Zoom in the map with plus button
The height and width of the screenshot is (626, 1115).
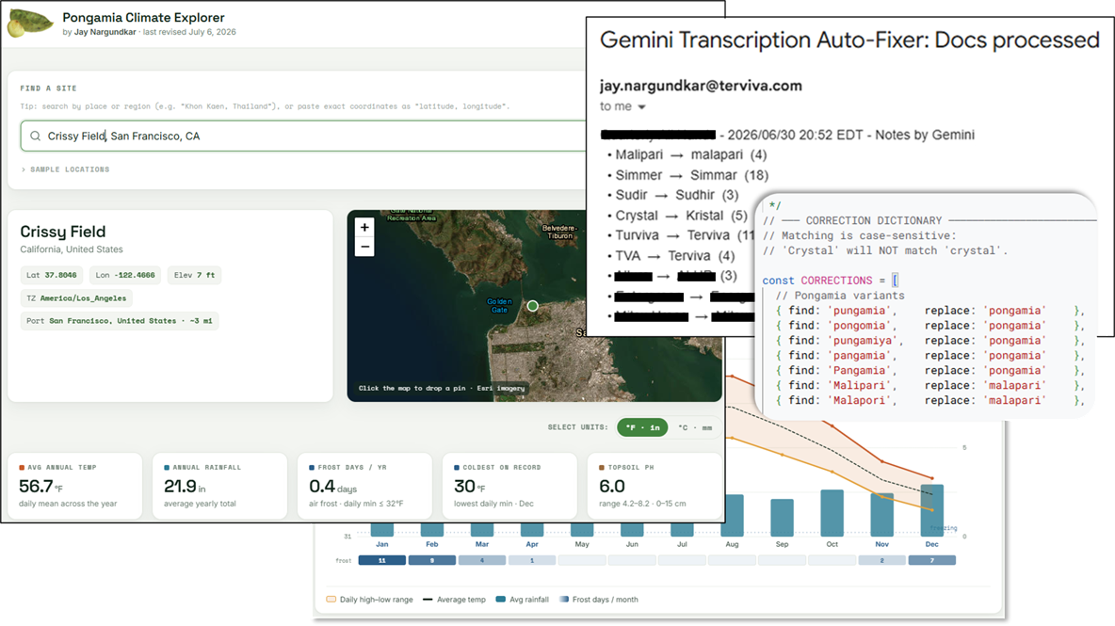[364, 228]
